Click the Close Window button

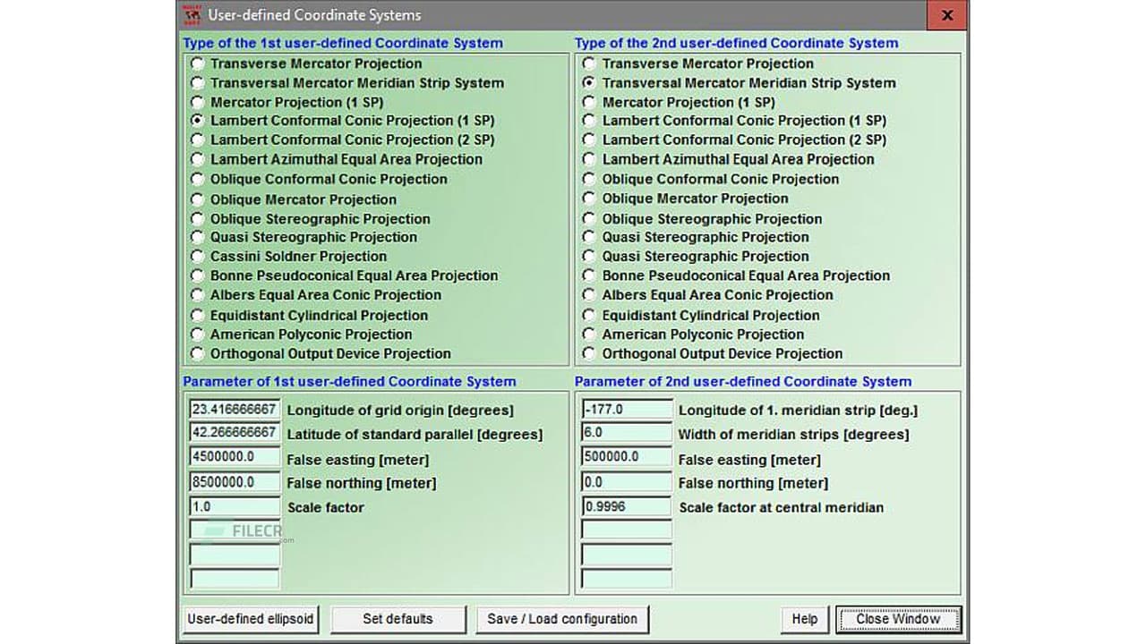(896, 618)
